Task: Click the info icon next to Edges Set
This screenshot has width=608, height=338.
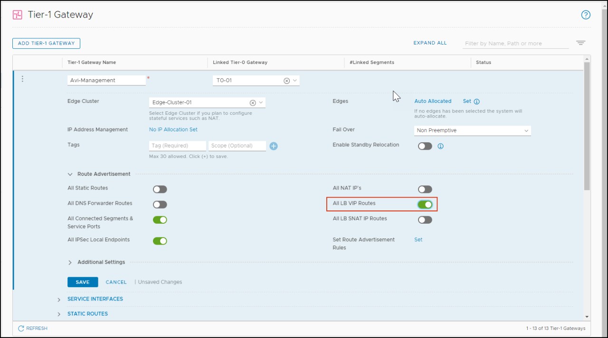Action: pos(476,101)
